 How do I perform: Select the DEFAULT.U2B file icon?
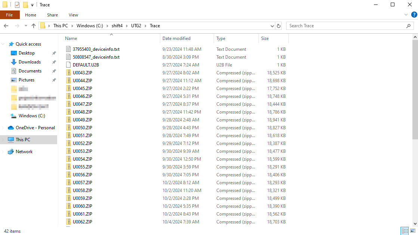(68, 65)
